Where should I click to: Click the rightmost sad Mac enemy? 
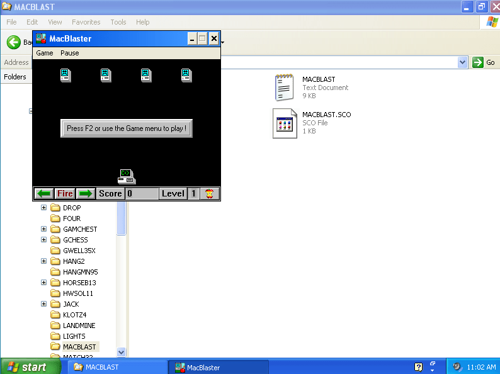[186, 76]
